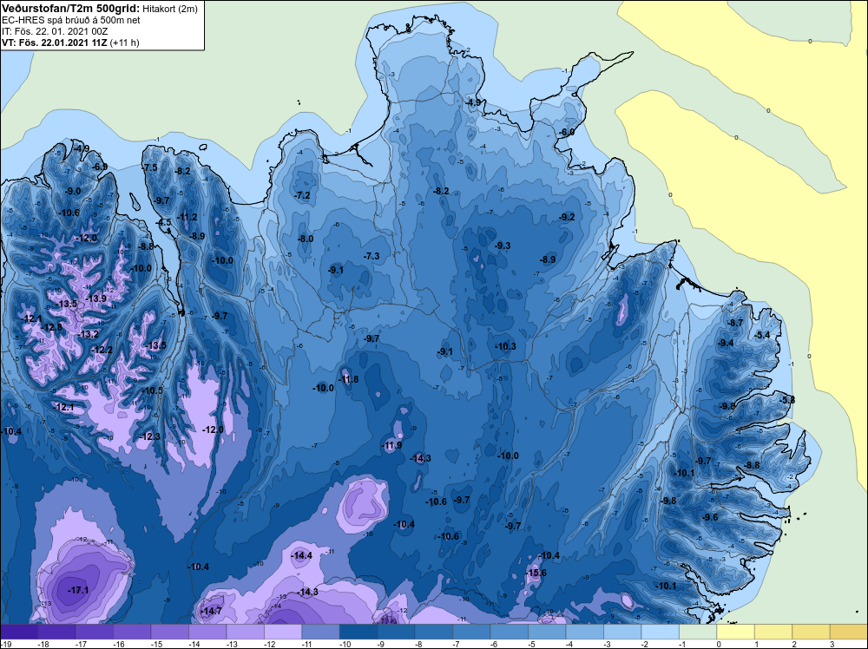Screen dimensions: 868x649
Task: Click the map title "Veðurstofan/T2m 500grid:"
Action: [x=71, y=9]
